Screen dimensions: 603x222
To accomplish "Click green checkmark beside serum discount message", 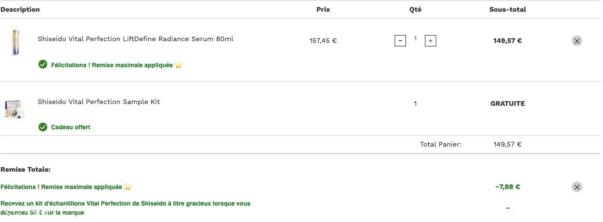I will pyautogui.click(x=43, y=65).
